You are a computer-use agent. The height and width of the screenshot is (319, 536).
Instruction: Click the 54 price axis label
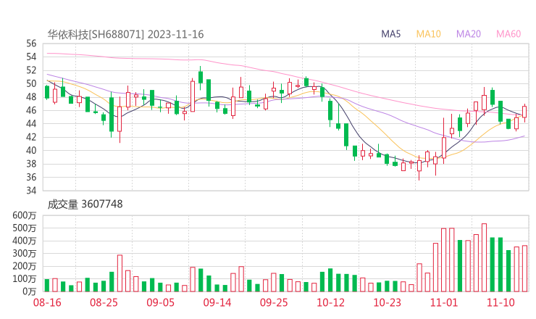(31, 57)
